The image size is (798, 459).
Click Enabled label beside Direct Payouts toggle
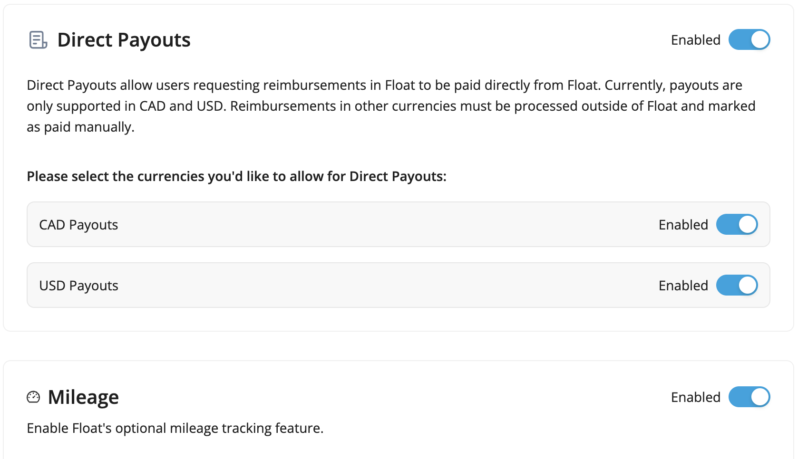695,40
